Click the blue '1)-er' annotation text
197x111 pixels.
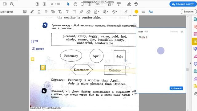pyautogui.click(x=35, y=41)
